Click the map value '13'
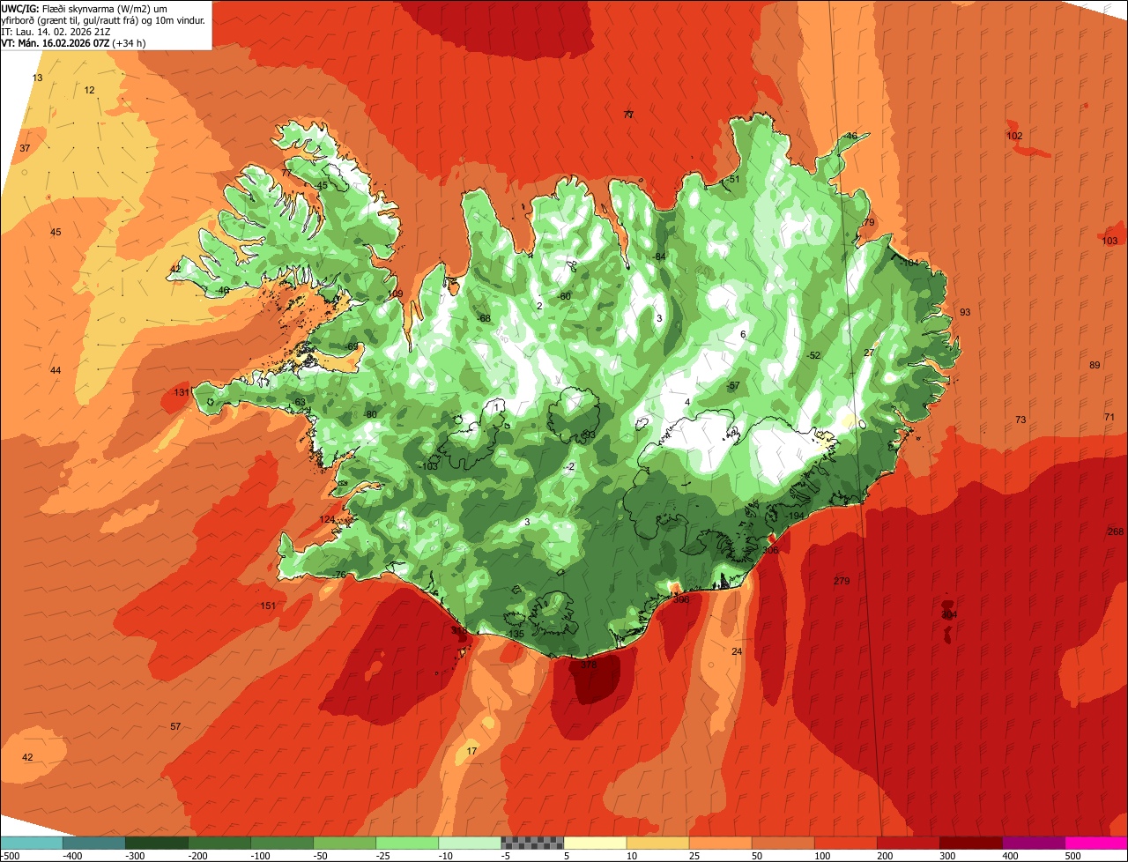Image resolution: width=1128 pixels, height=862 pixels. coord(37,78)
